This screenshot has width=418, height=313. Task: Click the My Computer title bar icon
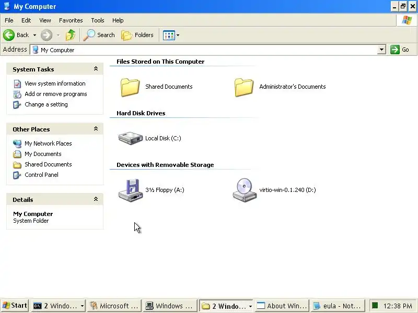[x=7, y=6]
